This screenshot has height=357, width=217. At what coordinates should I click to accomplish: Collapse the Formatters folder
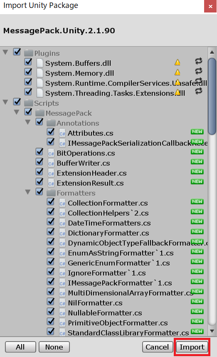(28, 192)
